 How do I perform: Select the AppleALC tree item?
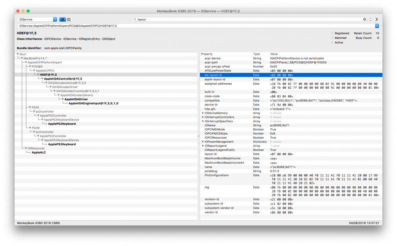[39, 152]
